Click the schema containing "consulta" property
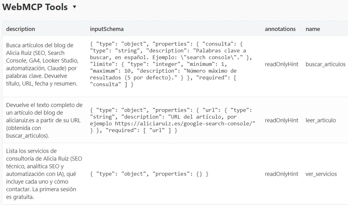 pyautogui.click(x=171, y=64)
